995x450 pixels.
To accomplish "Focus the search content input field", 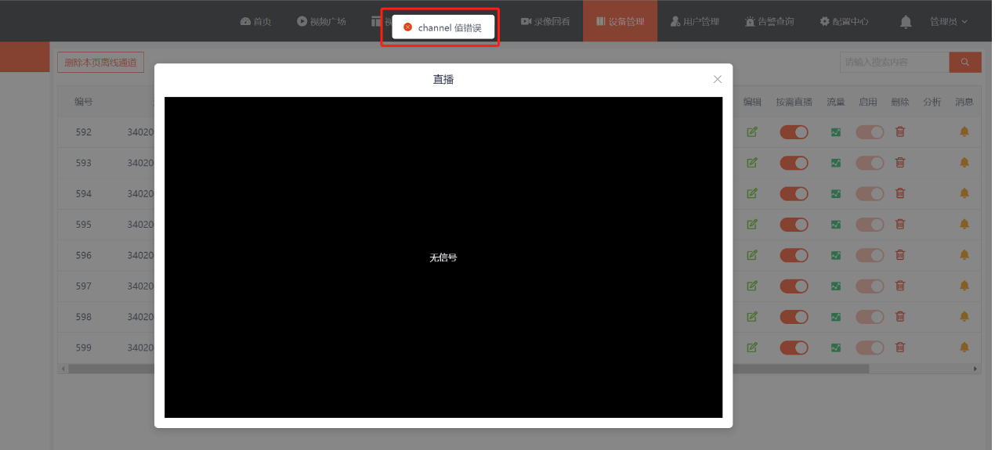I will 894,63.
